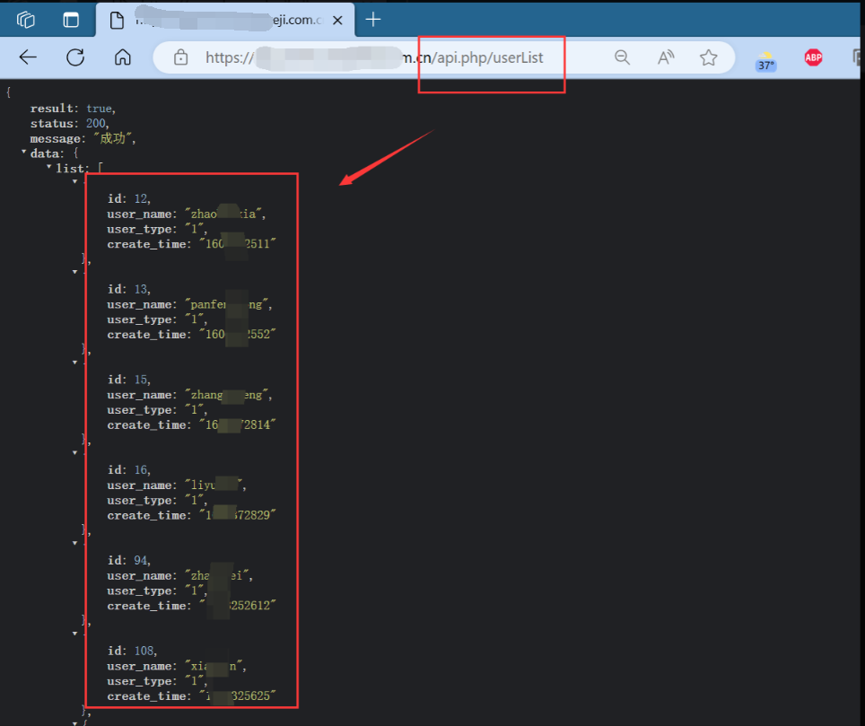Image resolution: width=865 pixels, height=726 pixels.
Task: Collapse the entry with id 108
Action: tap(74, 634)
